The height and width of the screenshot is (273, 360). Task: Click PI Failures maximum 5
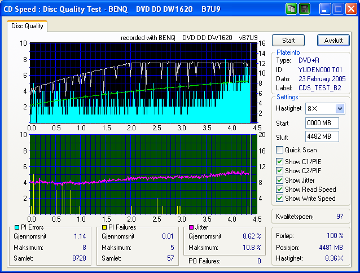172,247
